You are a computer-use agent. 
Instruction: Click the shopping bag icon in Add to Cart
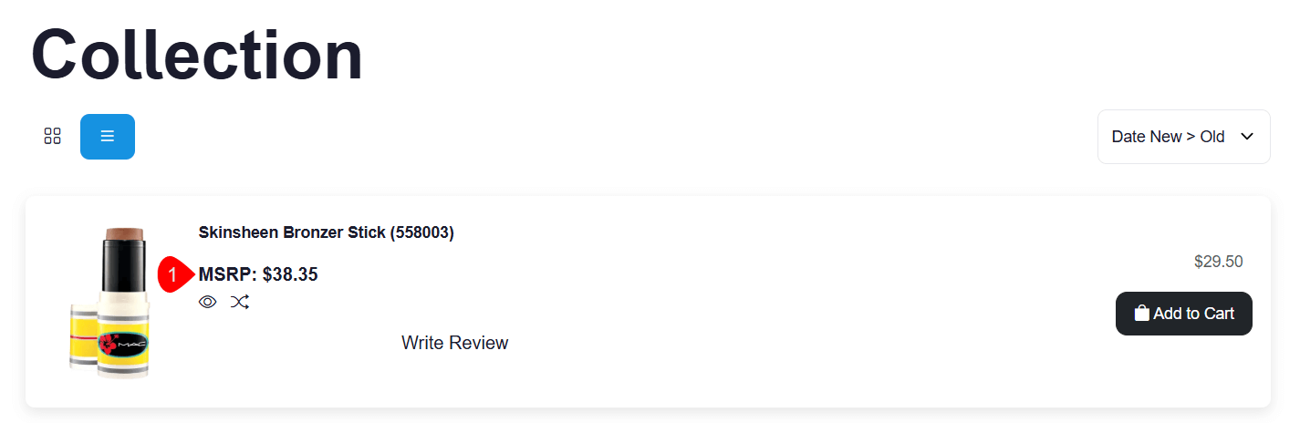pos(1141,314)
